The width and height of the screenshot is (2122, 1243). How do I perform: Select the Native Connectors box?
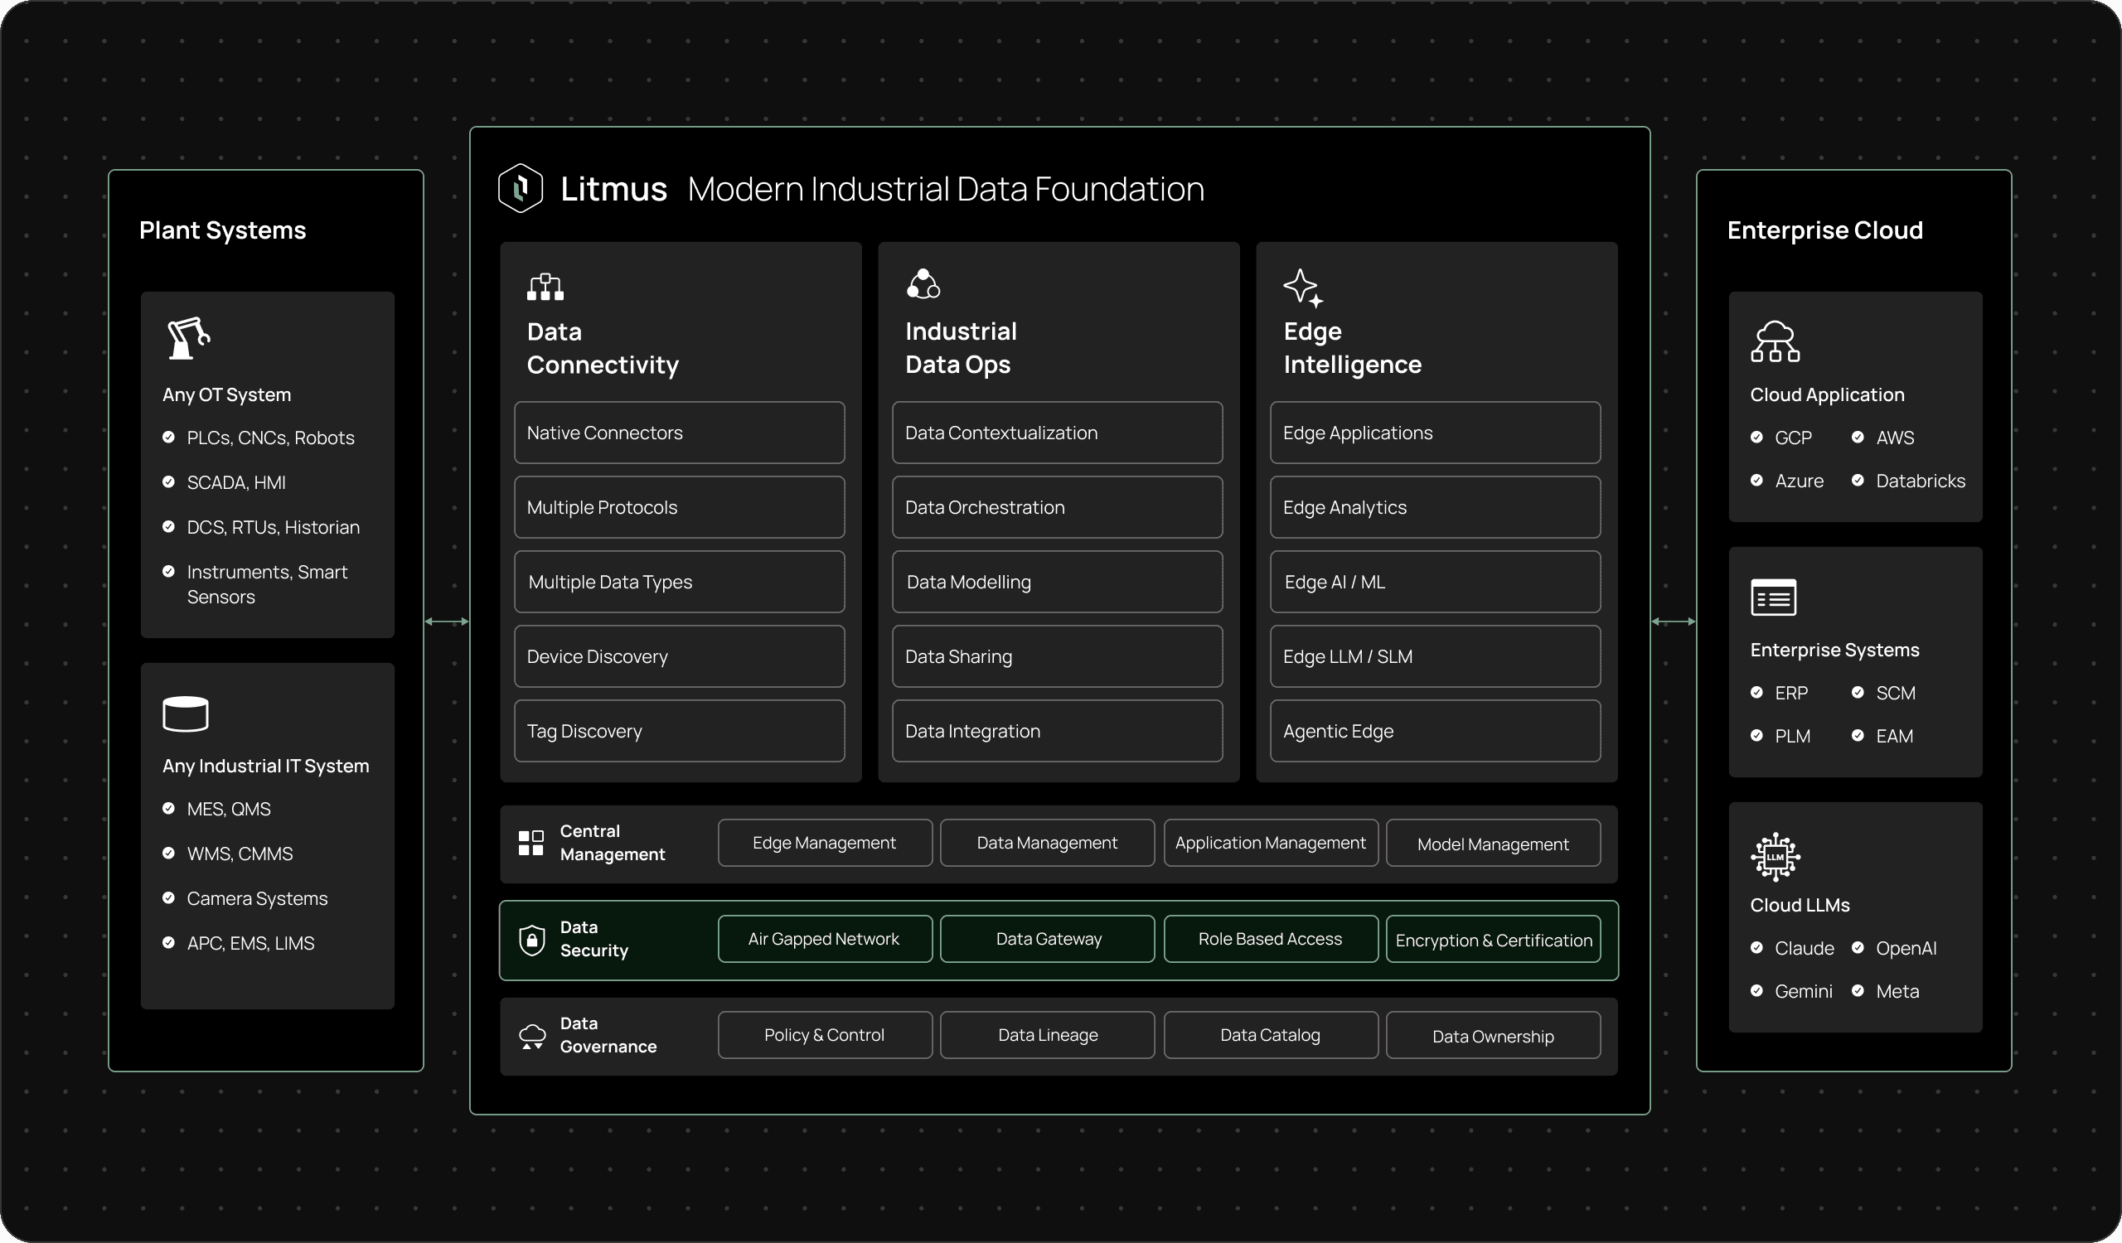[x=679, y=433]
